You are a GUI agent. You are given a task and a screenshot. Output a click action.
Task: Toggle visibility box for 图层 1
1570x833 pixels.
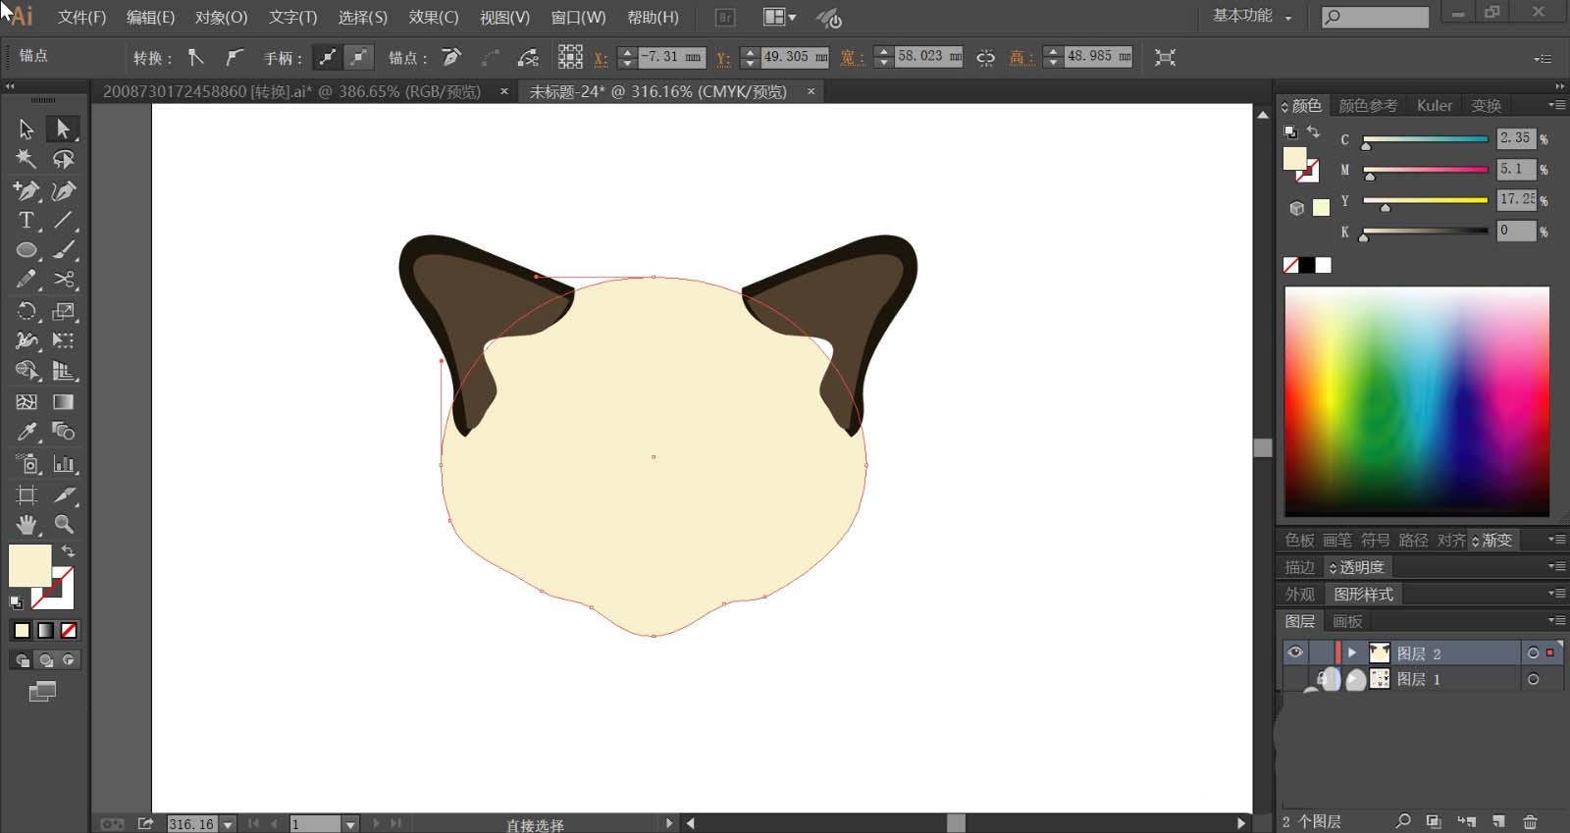(1295, 679)
